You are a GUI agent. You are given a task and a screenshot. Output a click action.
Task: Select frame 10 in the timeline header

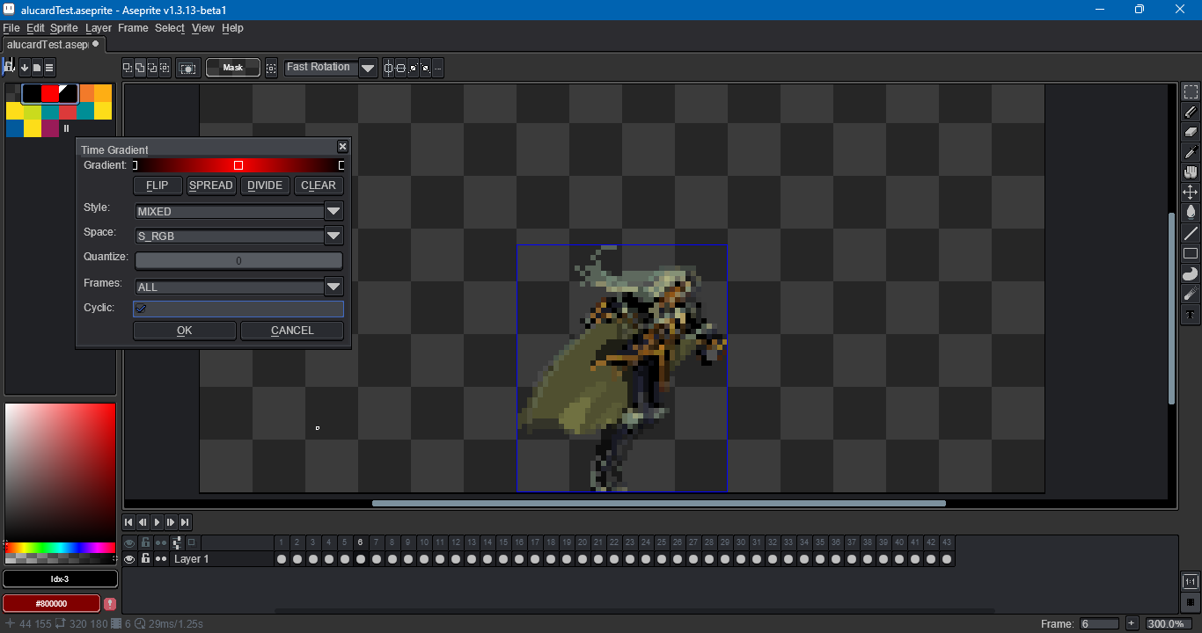tap(424, 542)
